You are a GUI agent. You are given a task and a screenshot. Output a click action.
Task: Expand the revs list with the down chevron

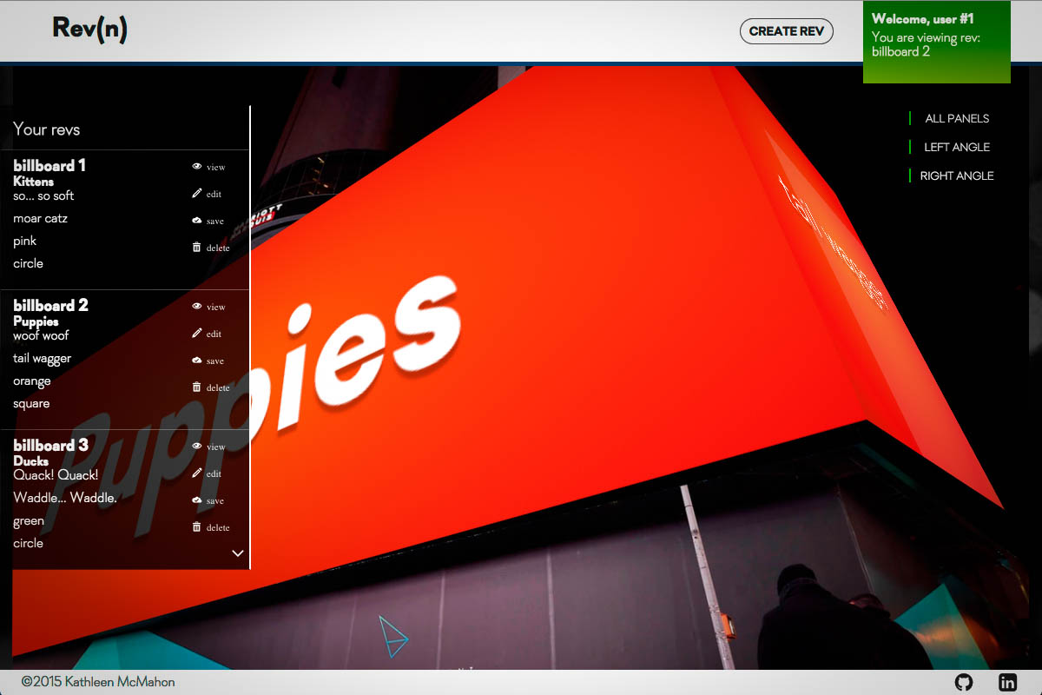click(238, 553)
